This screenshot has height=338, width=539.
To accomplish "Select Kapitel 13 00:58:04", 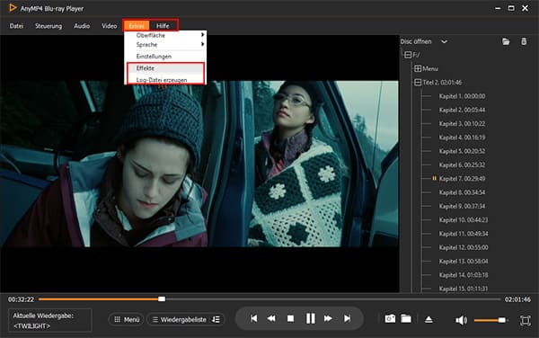I will [x=464, y=262].
